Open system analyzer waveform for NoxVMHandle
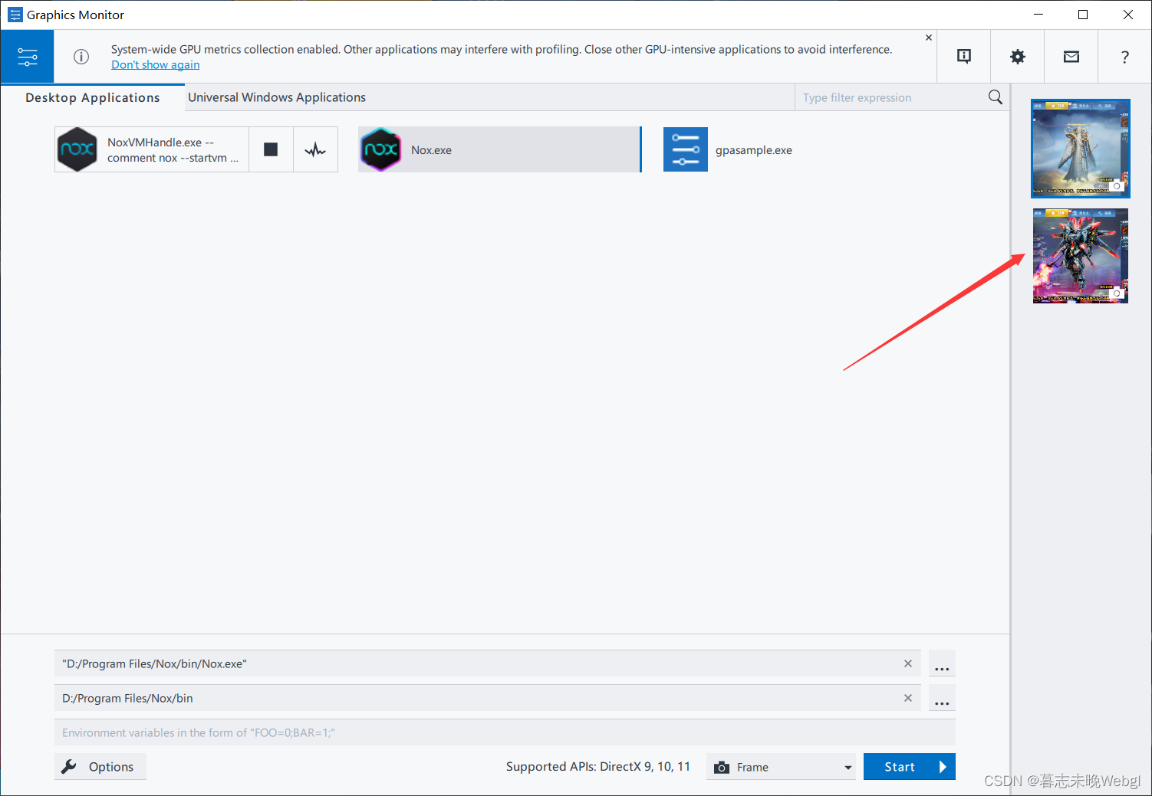This screenshot has width=1152, height=796. pos(315,149)
